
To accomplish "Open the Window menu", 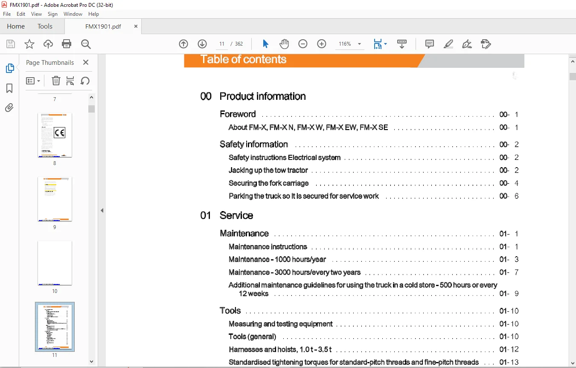I will pos(73,14).
